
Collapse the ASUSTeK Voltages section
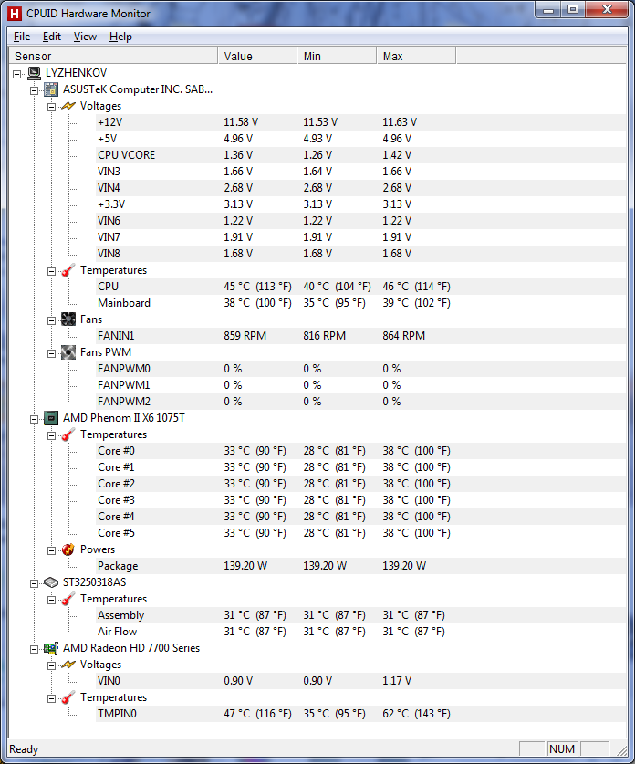pos(52,107)
